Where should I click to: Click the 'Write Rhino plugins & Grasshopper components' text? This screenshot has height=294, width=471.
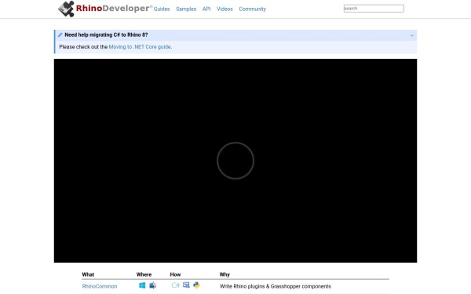276,286
